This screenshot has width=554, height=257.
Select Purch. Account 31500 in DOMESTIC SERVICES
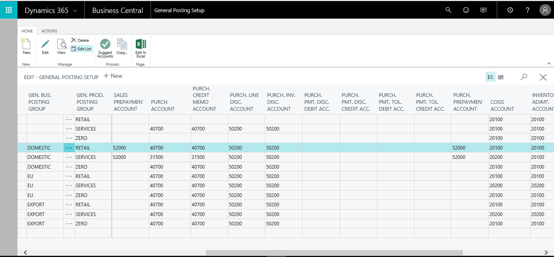(x=170, y=157)
